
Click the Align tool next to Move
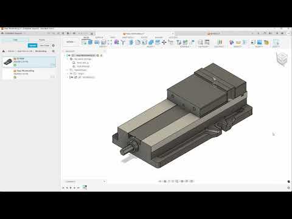click(171, 42)
